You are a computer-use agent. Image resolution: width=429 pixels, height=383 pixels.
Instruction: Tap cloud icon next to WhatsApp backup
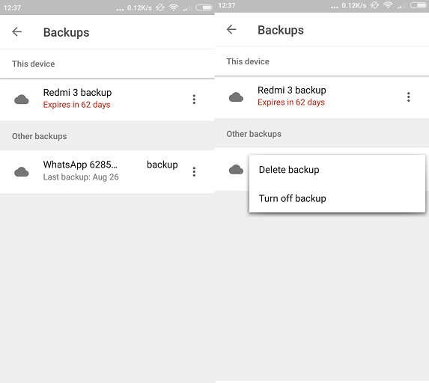click(x=22, y=172)
